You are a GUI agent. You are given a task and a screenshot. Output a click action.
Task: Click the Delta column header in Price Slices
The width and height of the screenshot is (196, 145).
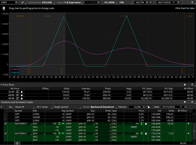[66, 89]
